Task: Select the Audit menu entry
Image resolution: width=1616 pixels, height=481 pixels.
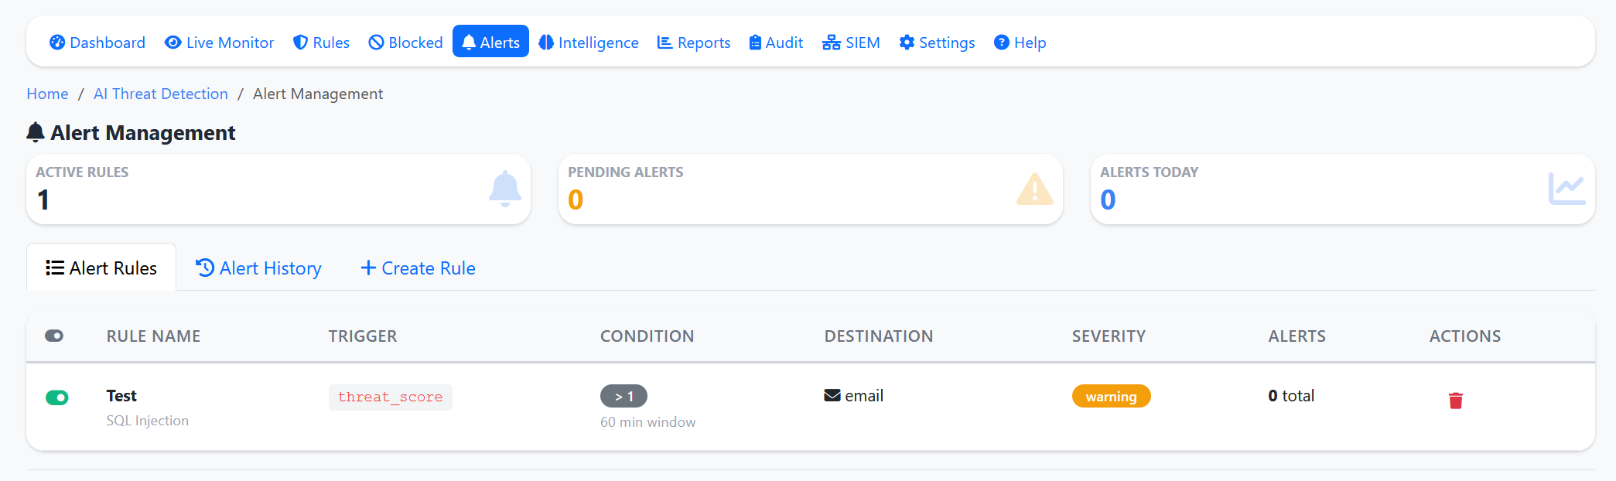Action: (775, 43)
